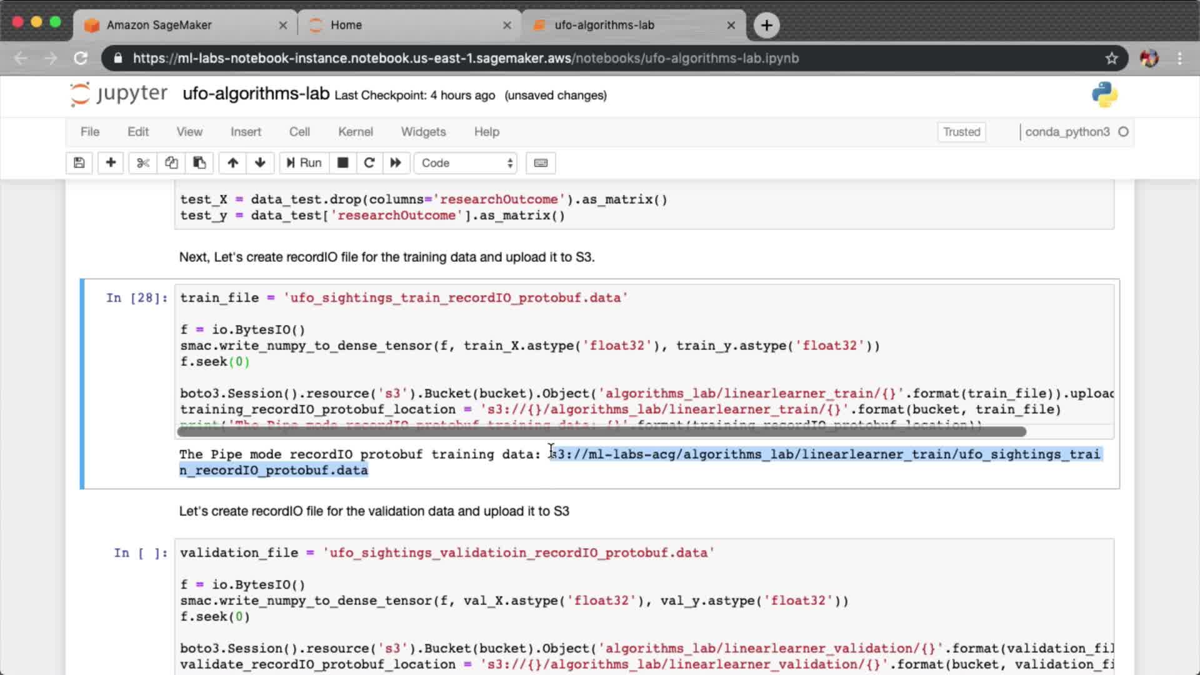This screenshot has width=1200, height=675.
Task: Move selected cell up arrow
Action: tap(232, 163)
